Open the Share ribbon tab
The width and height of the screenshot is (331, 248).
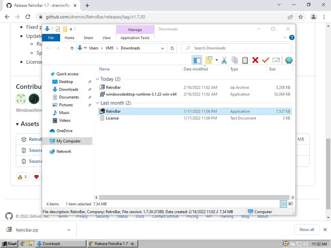point(88,38)
